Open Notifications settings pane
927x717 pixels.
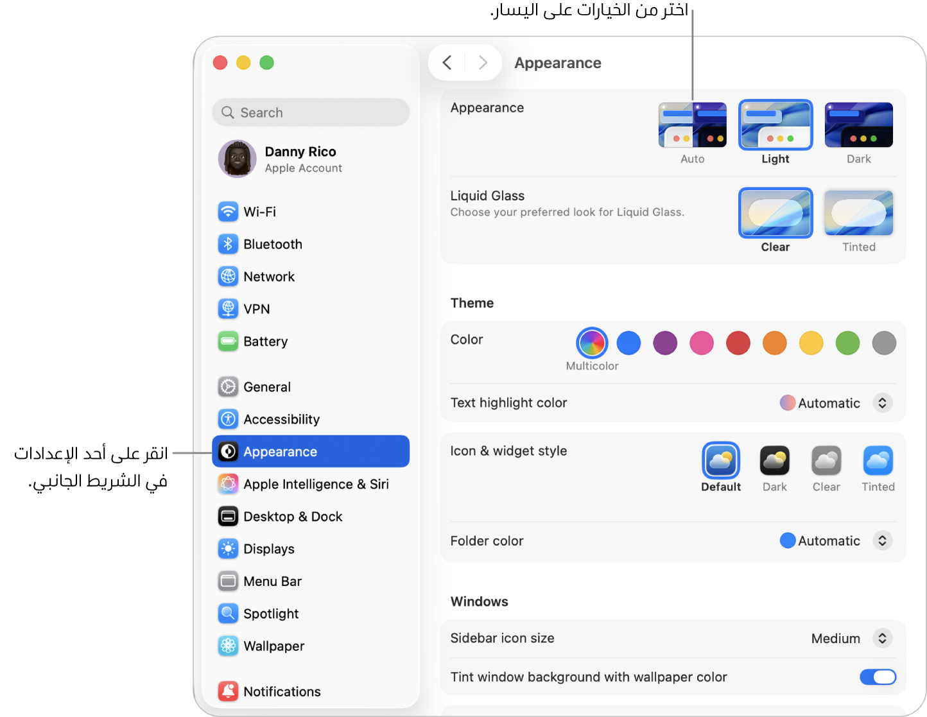[x=311, y=691]
